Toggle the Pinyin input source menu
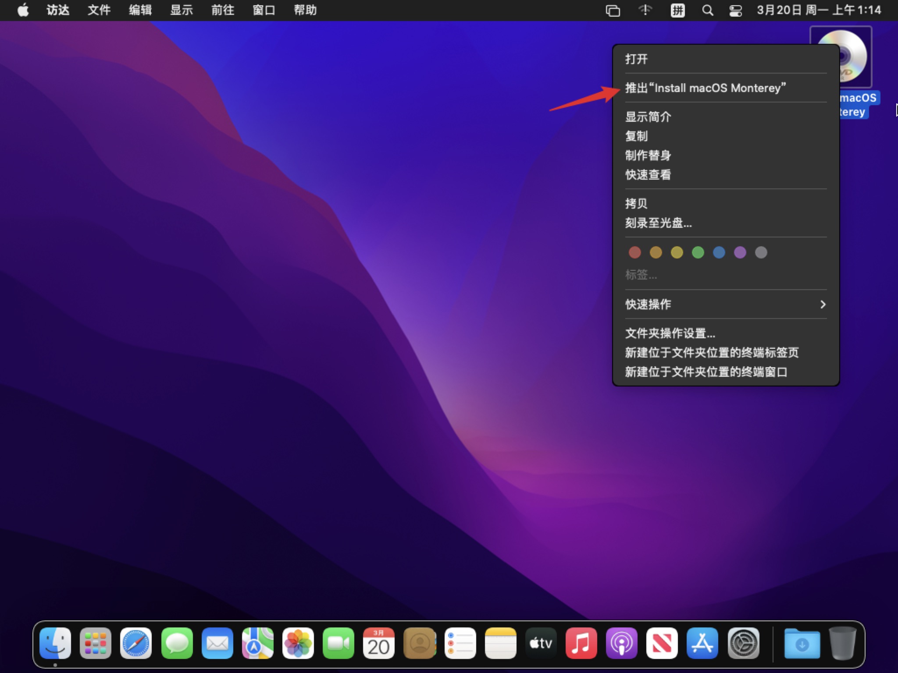This screenshot has height=673, width=898. click(x=677, y=10)
